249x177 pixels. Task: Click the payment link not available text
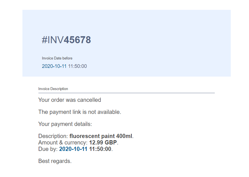[80, 112]
